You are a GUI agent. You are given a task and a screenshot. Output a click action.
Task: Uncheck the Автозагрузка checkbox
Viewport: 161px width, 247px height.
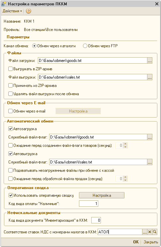[10, 129]
